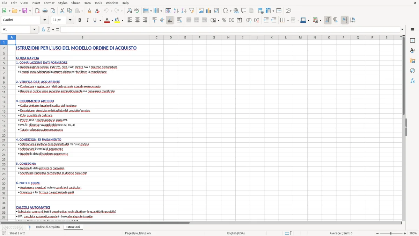Open the Data menu

pyautogui.click(x=87, y=3)
